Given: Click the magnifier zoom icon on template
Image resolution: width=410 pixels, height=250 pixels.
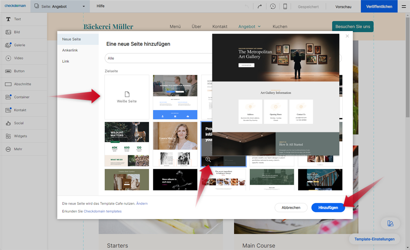Looking at the screenshot, I should 208,159.
